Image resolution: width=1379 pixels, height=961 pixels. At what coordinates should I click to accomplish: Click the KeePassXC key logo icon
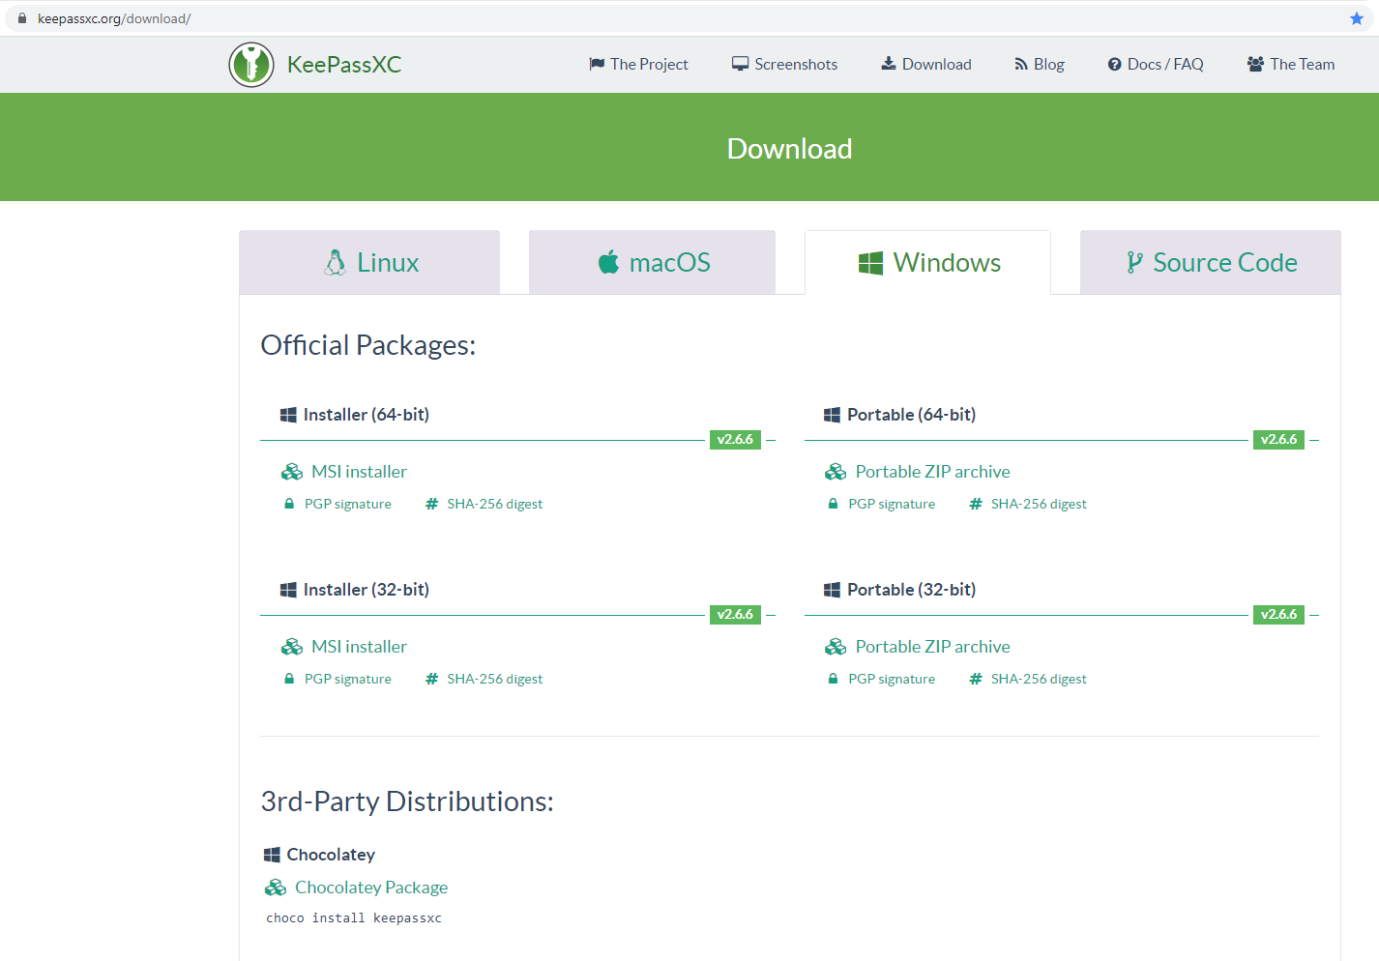coord(251,65)
